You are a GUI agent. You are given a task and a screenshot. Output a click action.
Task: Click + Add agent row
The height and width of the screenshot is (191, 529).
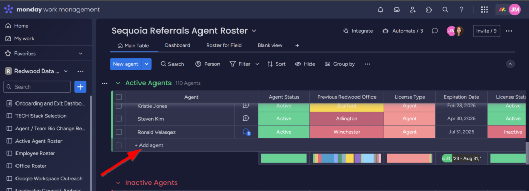(x=149, y=145)
